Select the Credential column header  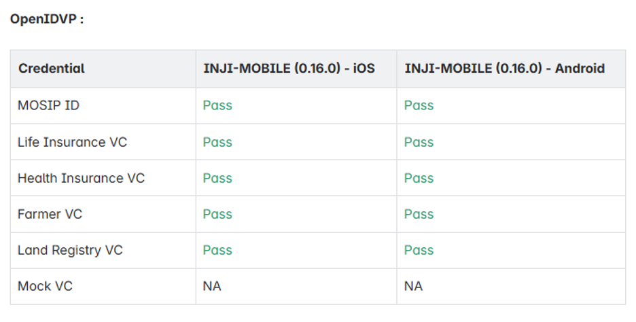(52, 69)
